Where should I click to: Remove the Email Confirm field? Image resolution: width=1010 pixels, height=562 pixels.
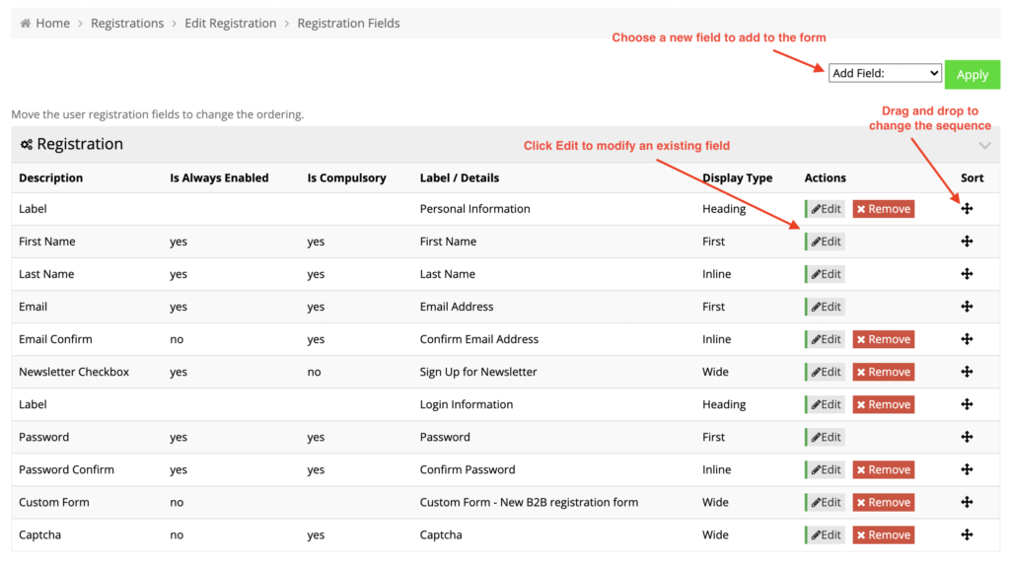point(883,339)
